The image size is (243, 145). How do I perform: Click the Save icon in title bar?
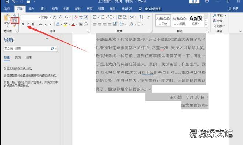coord(7,1)
